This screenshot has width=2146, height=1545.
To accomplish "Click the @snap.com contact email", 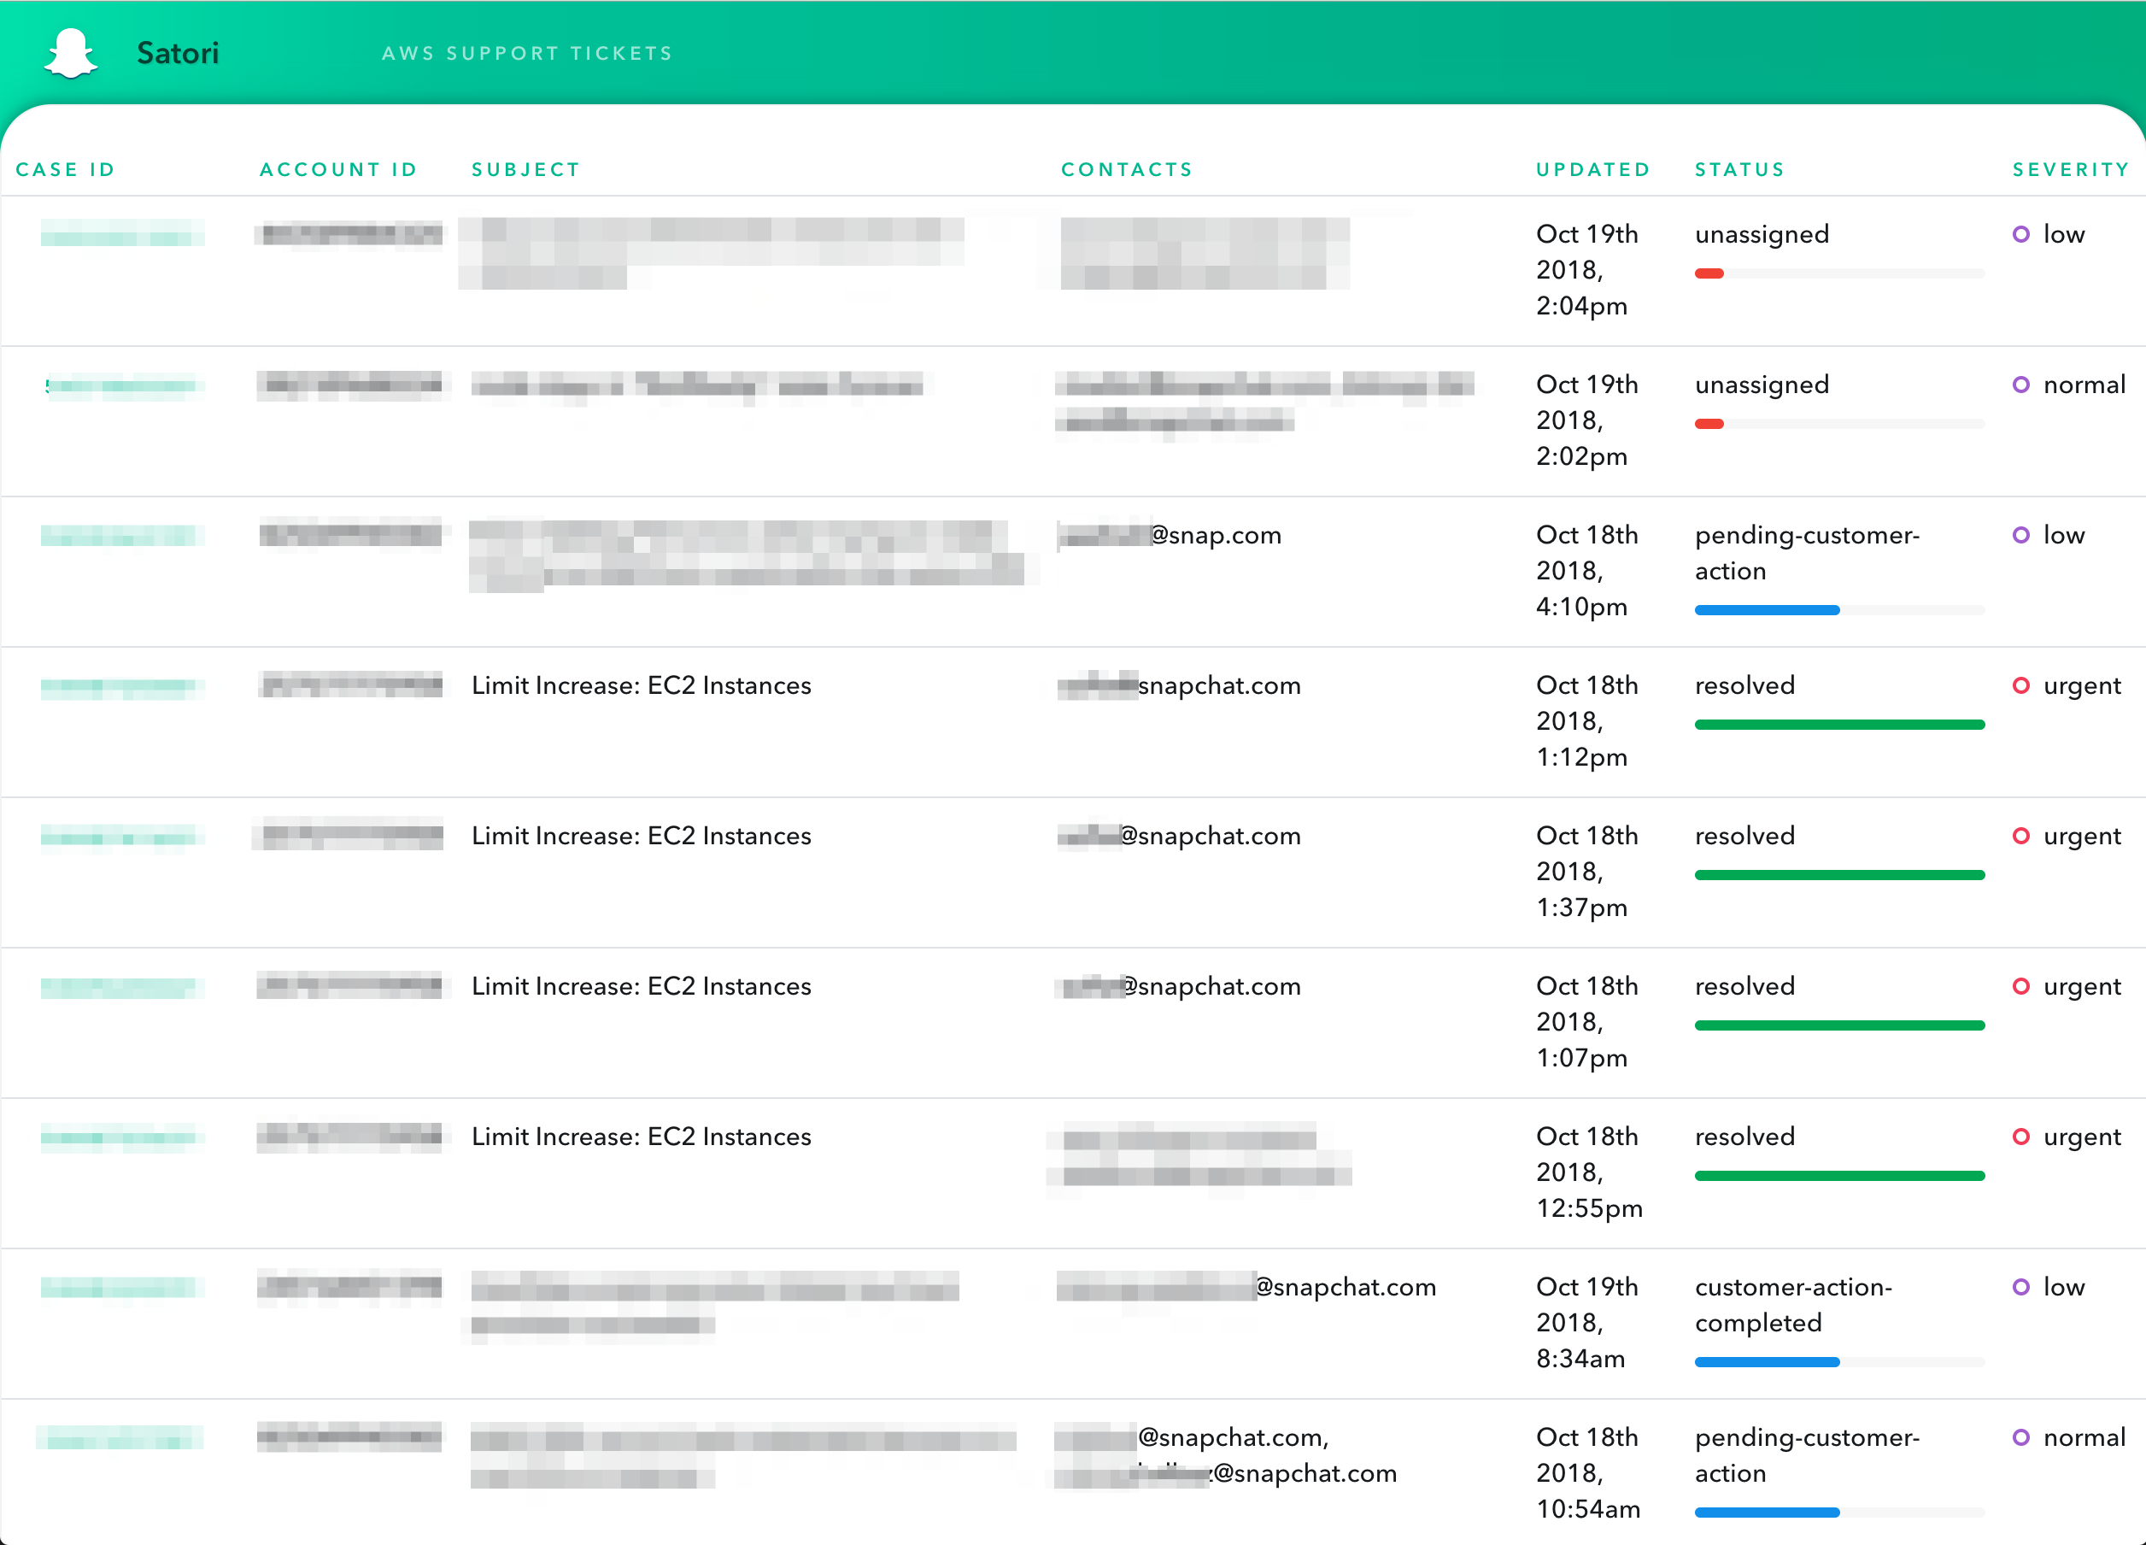I will pyautogui.click(x=1215, y=535).
